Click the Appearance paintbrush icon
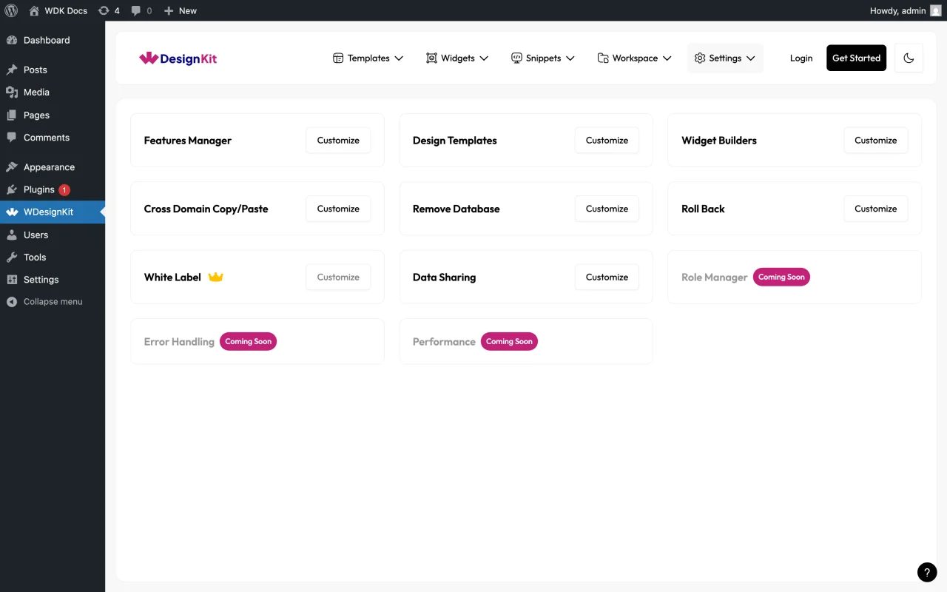The height and width of the screenshot is (592, 947). click(x=12, y=166)
